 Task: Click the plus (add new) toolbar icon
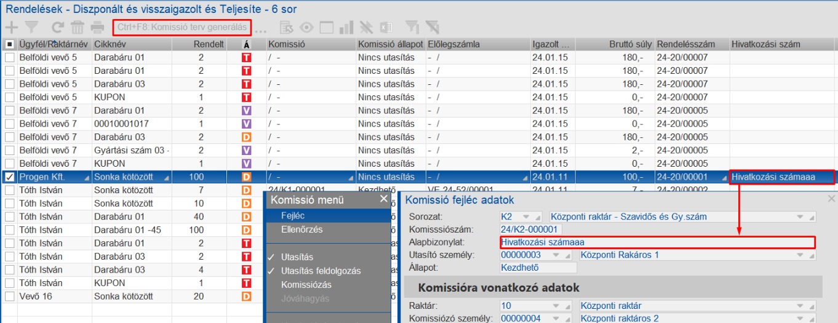pos(12,27)
